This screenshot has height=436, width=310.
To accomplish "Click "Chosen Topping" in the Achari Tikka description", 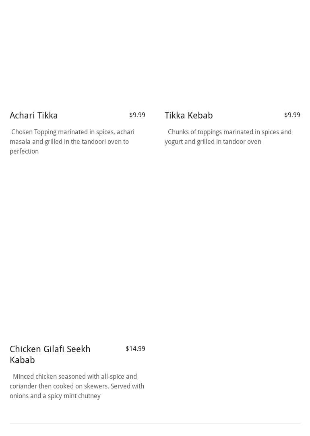I will tap(34, 132).
